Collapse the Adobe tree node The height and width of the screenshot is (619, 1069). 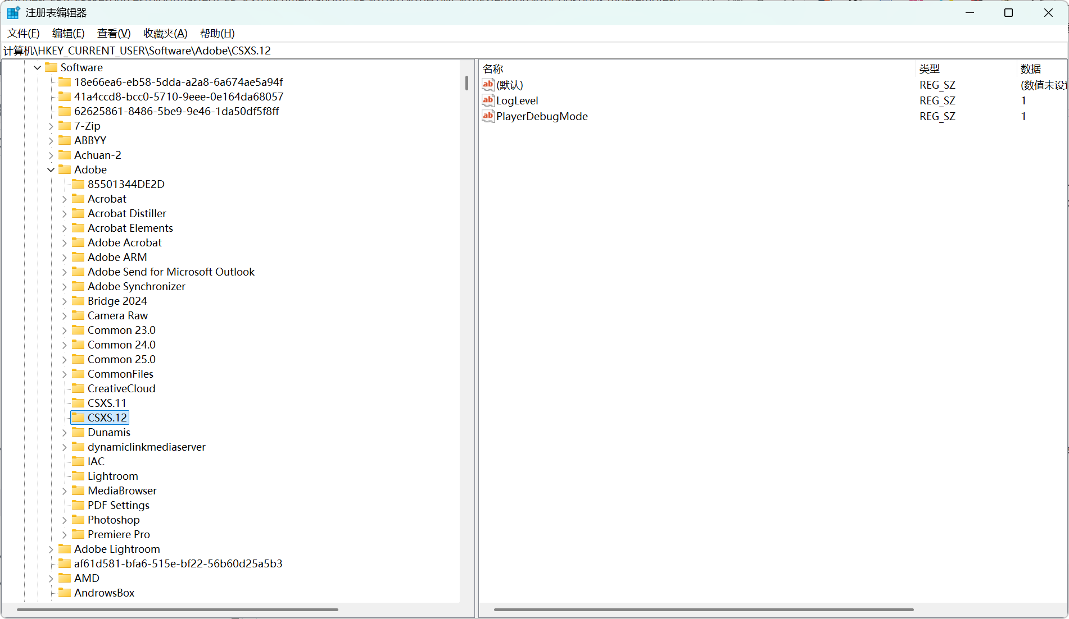click(x=51, y=169)
